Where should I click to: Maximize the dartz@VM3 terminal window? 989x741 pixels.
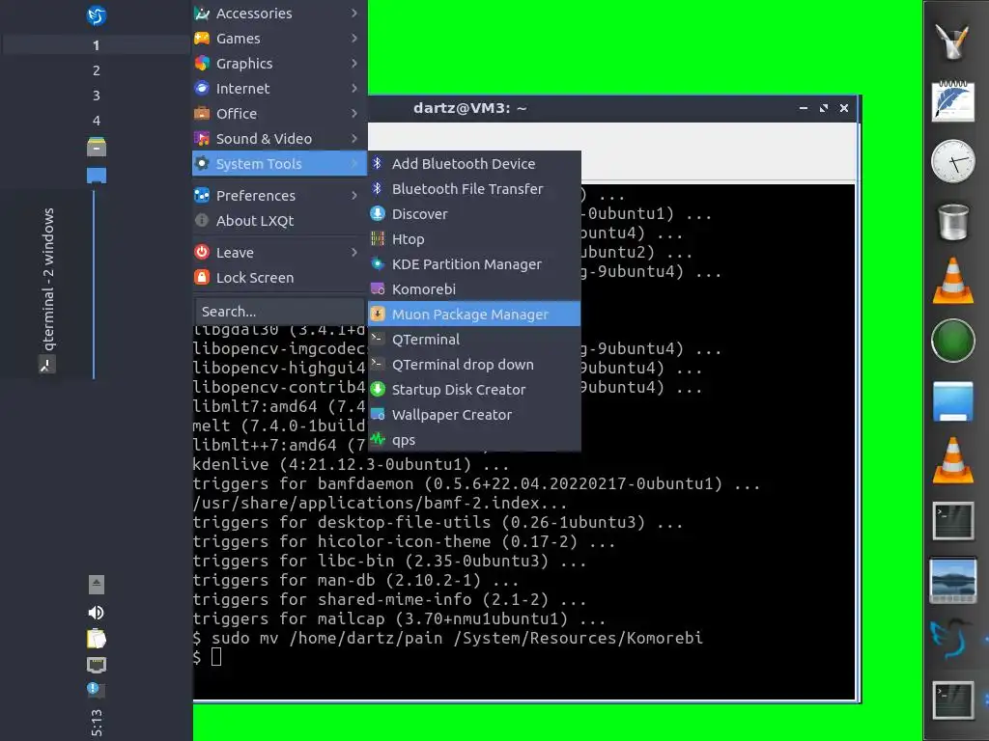click(823, 108)
